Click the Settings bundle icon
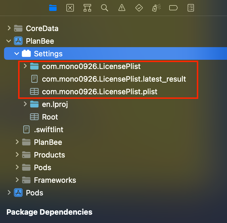 26,53
